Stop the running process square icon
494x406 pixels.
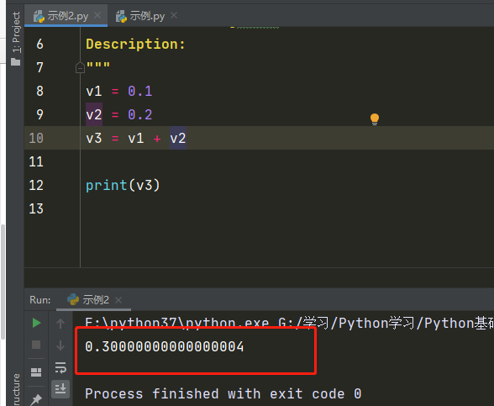[36, 345]
